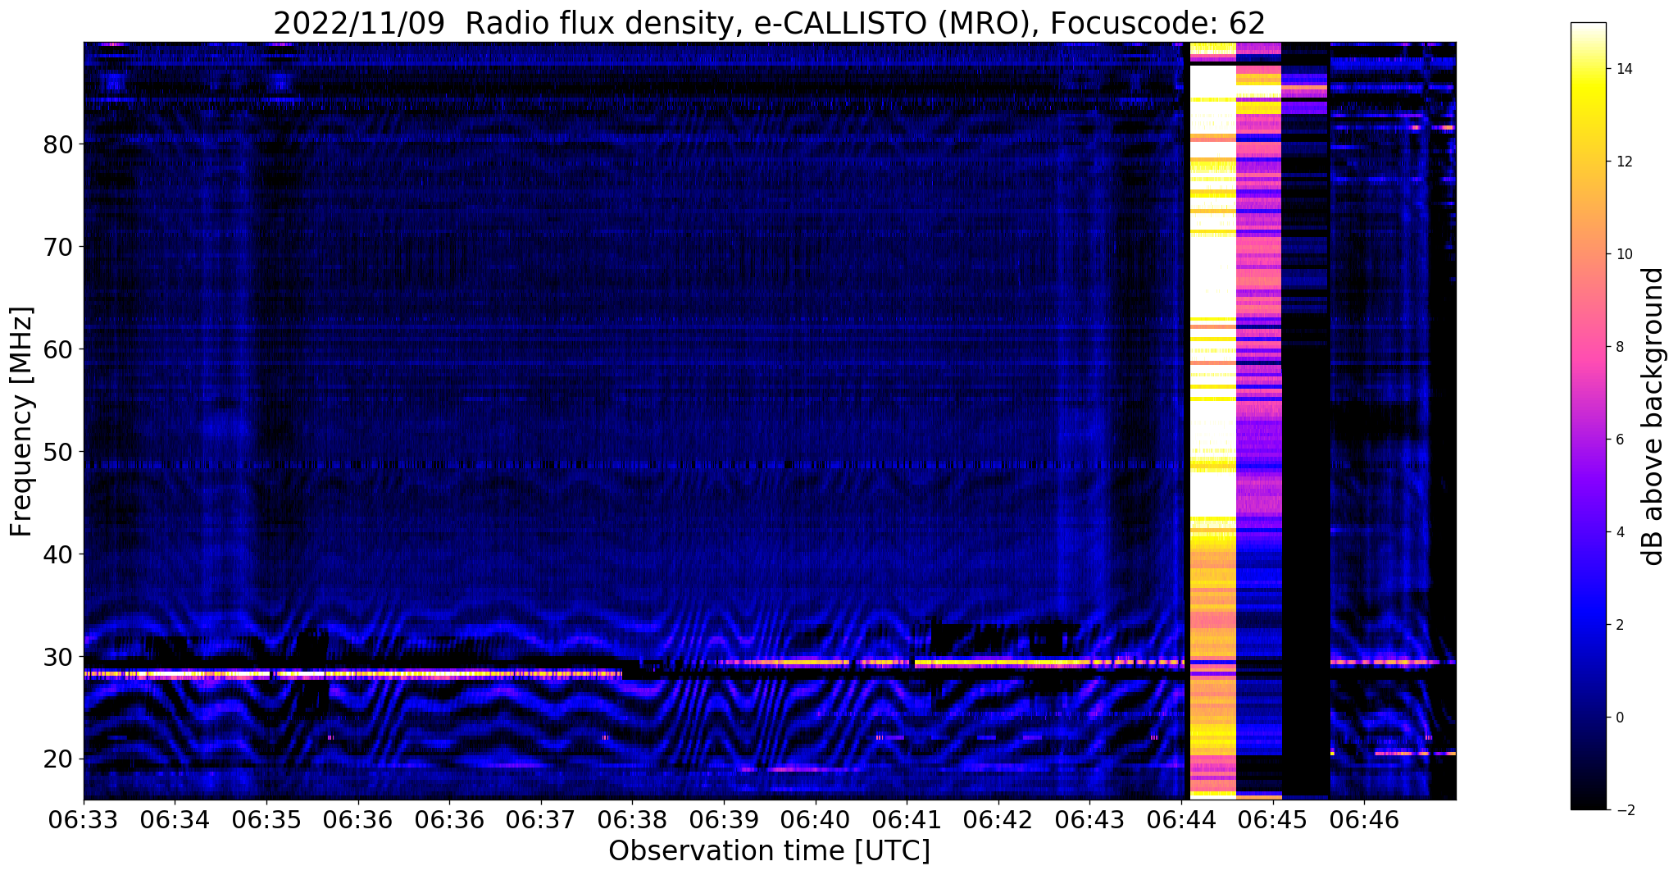Select the 06:33 time tick label

(84, 820)
